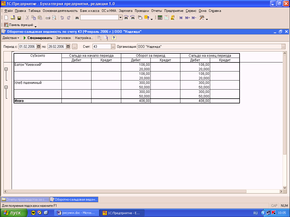Click the yellow help question icon
290x217 pixels.
[114, 38]
